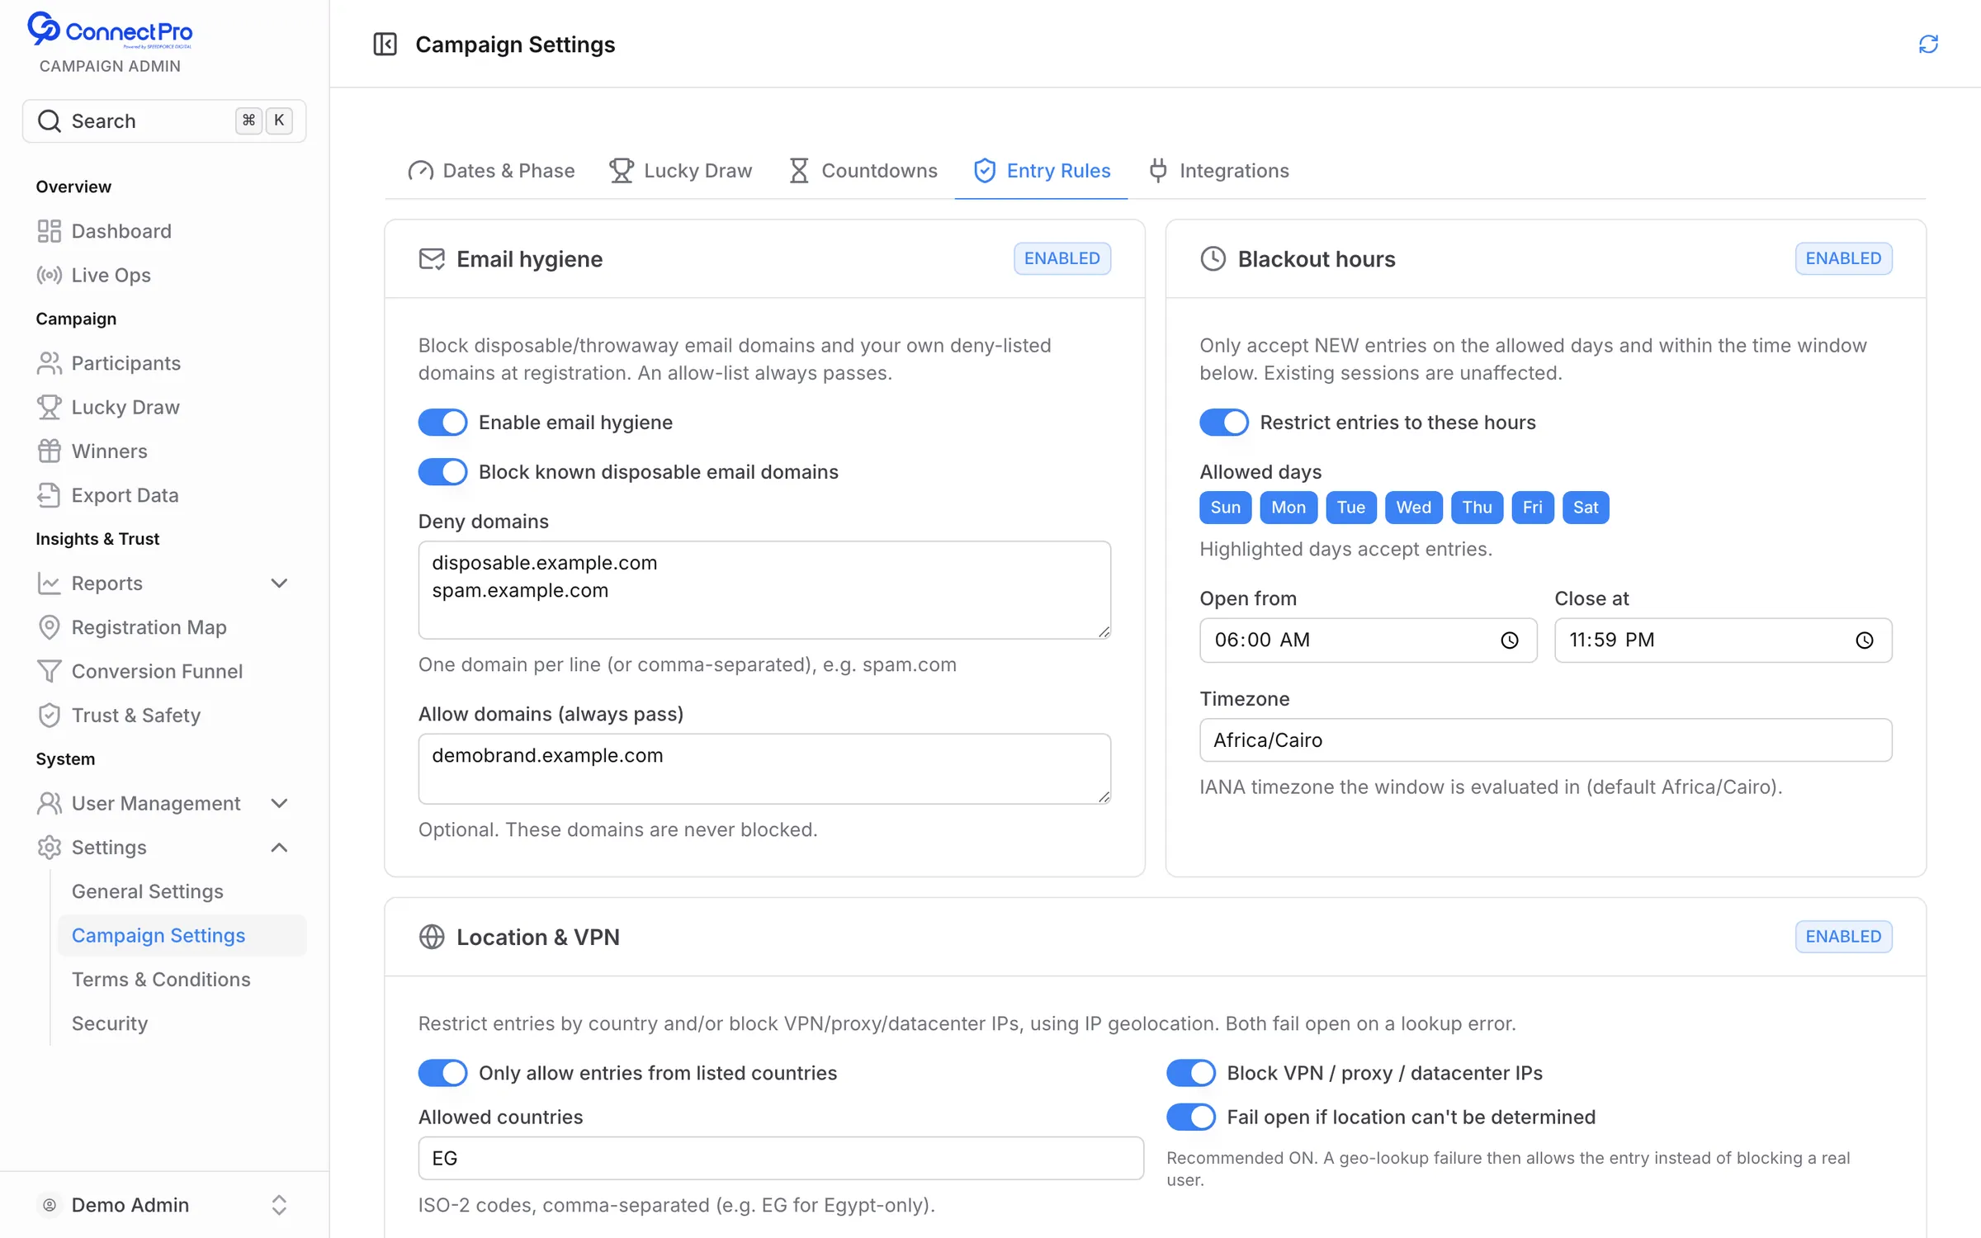Toggle Restrict entries to these hours
The width and height of the screenshot is (1981, 1238).
click(x=1223, y=423)
